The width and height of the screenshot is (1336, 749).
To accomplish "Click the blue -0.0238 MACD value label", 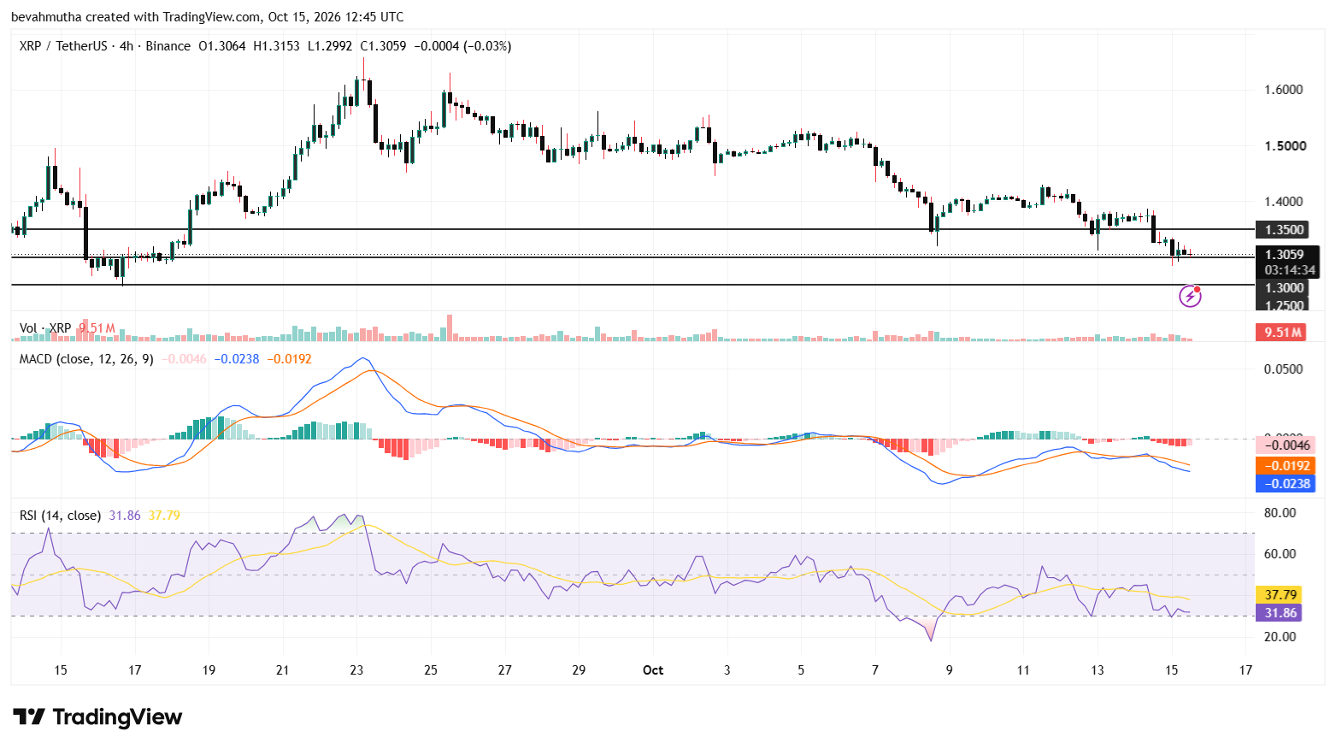I will (x=1285, y=484).
